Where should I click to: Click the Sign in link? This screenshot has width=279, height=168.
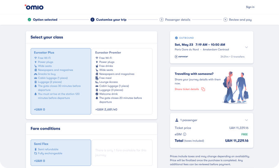[250, 7]
